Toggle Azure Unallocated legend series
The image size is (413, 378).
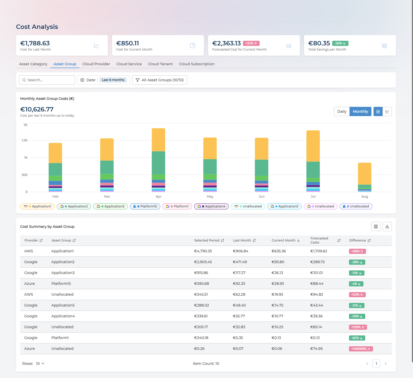pyautogui.click(x=356, y=206)
